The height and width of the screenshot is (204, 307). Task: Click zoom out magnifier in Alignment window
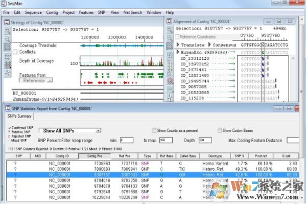170,38
